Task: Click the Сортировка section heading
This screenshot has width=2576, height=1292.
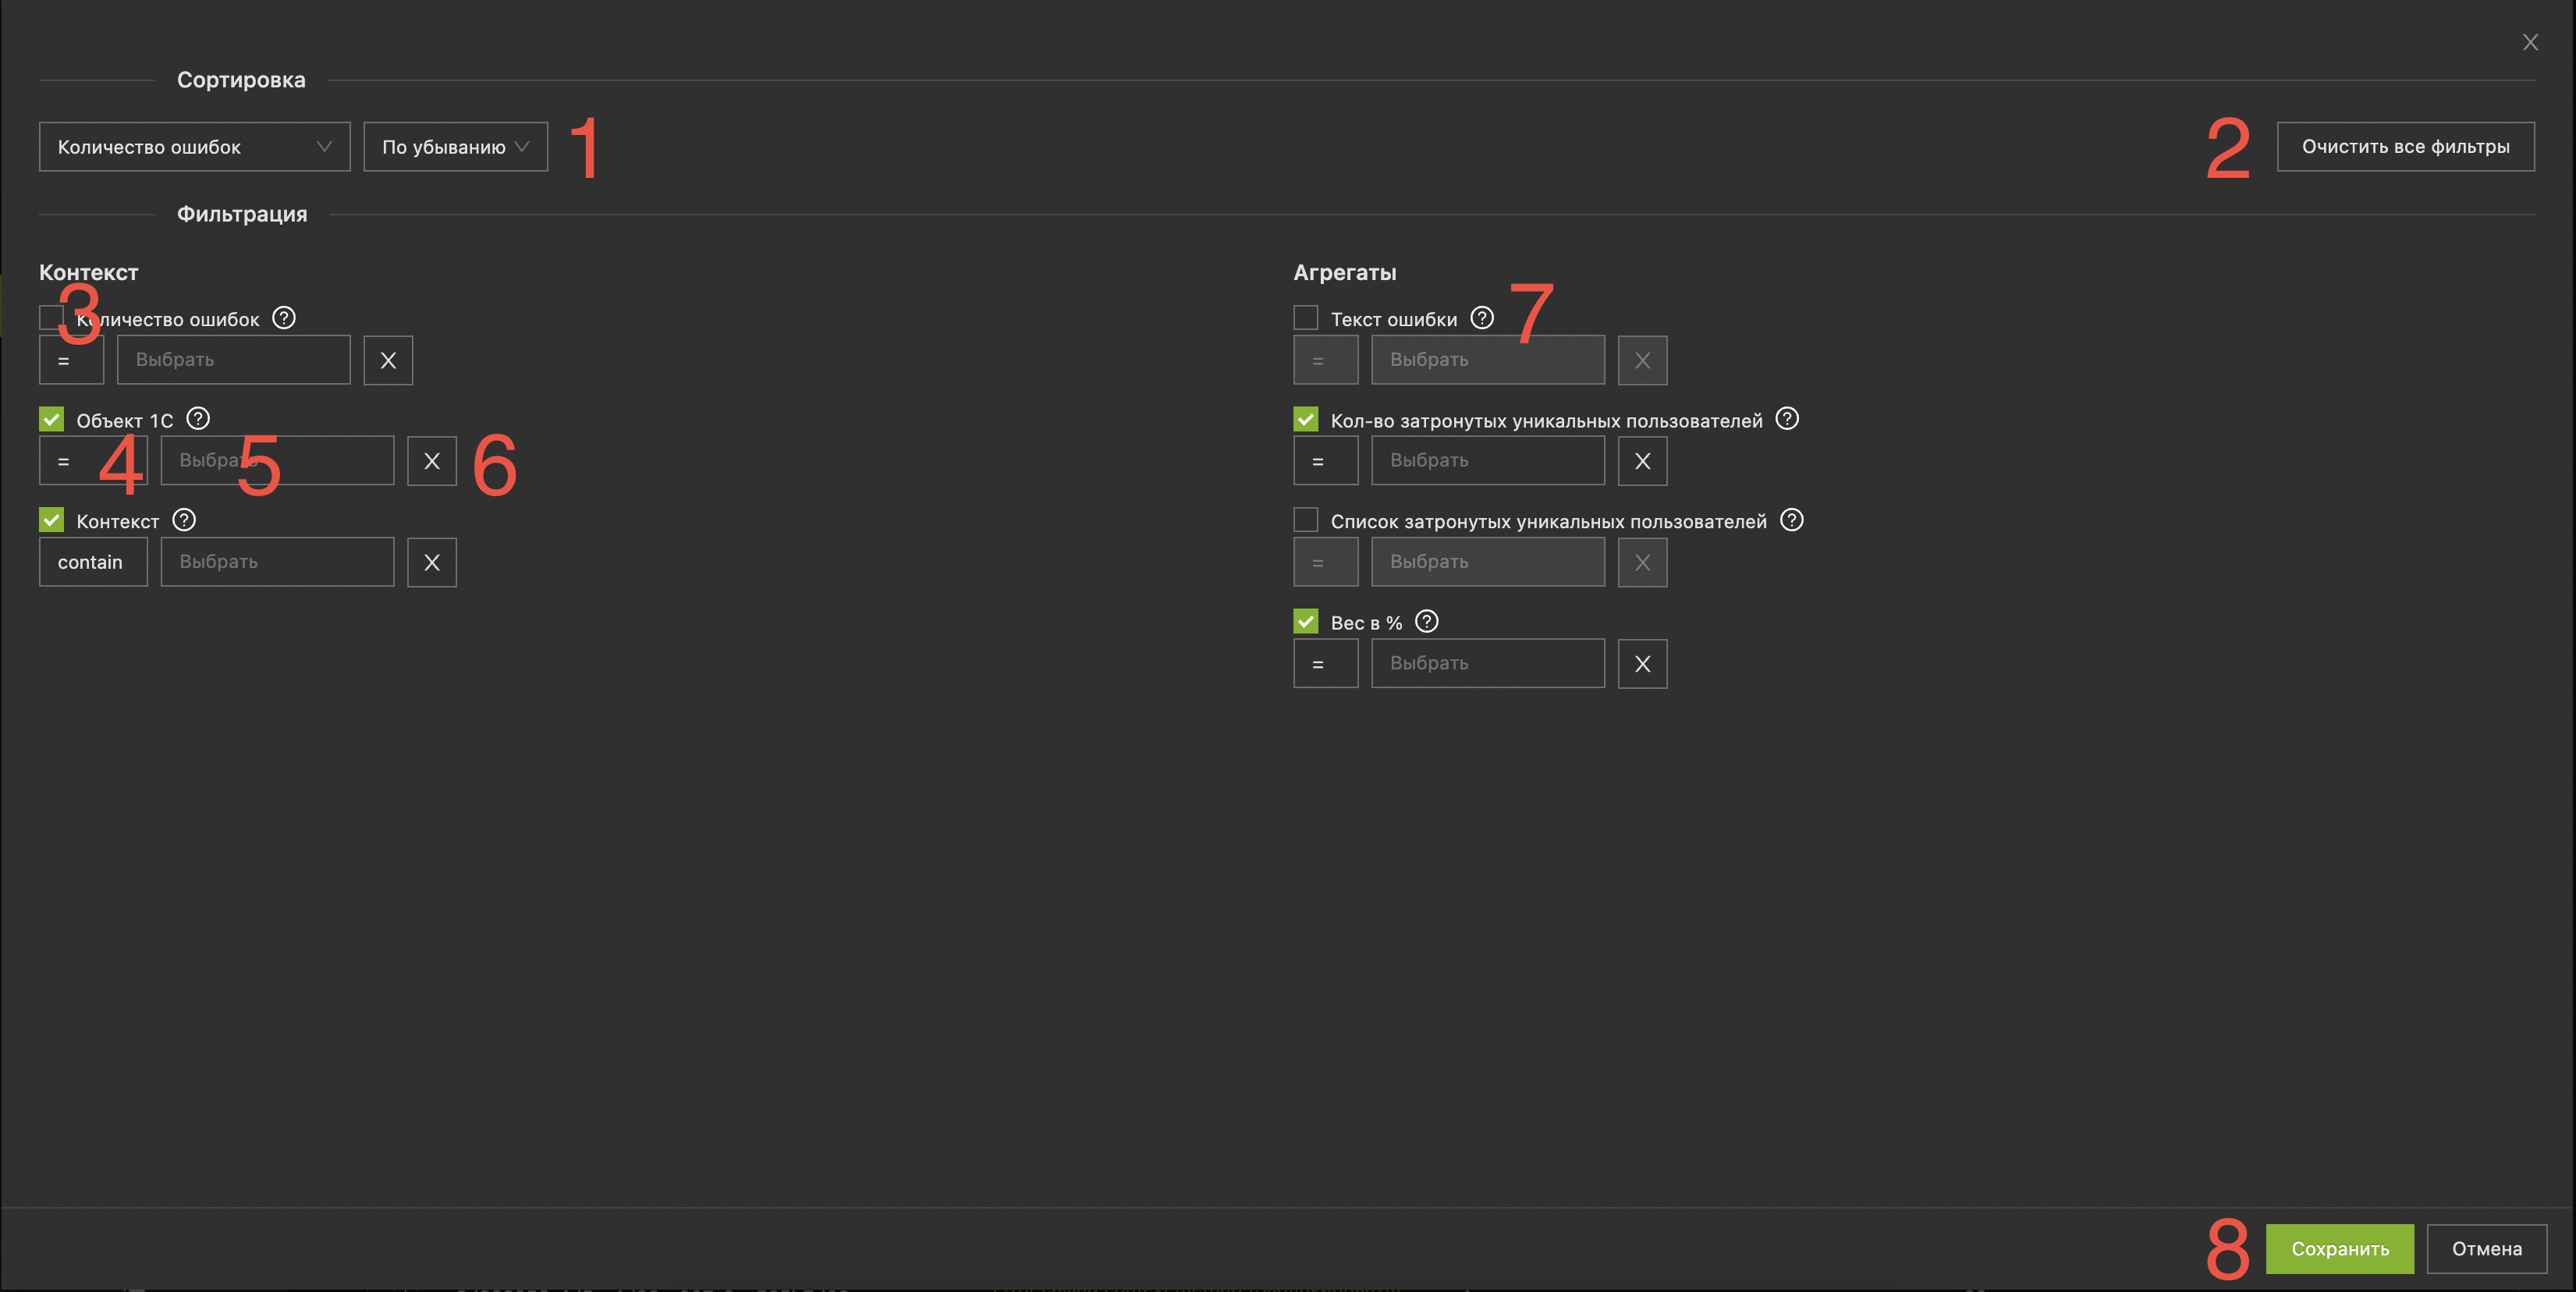Action: point(241,80)
